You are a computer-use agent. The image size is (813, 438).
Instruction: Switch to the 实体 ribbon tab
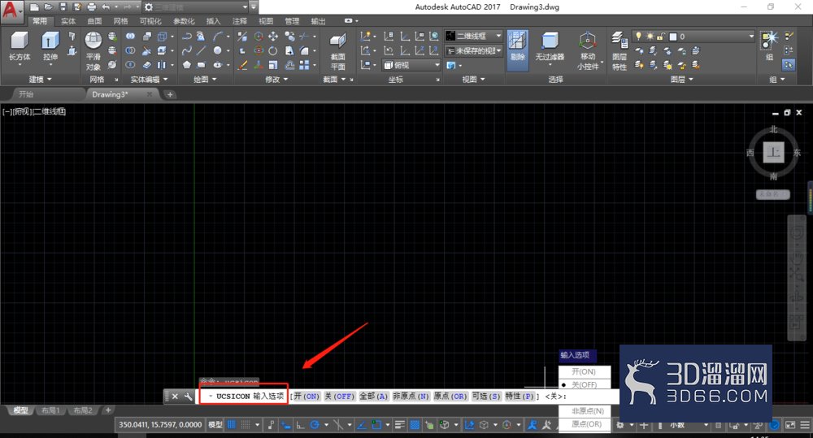(x=68, y=21)
